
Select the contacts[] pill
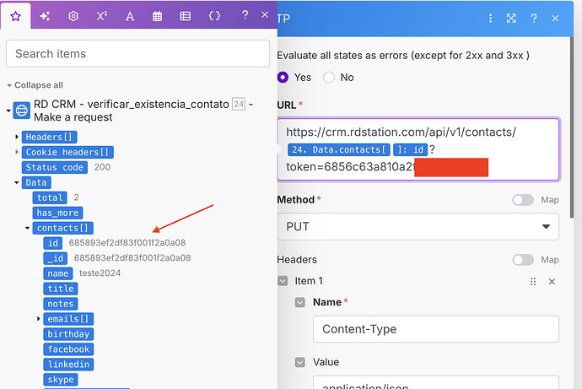(62, 228)
